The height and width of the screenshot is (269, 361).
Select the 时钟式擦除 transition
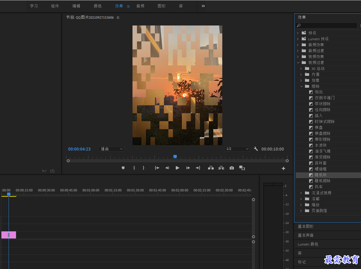325,121
